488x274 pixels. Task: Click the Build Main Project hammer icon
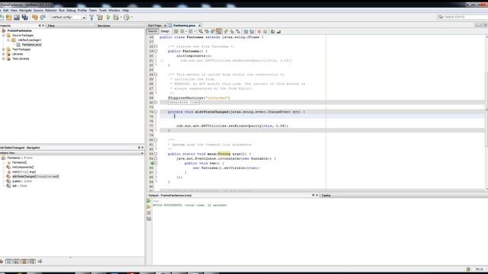point(91,18)
